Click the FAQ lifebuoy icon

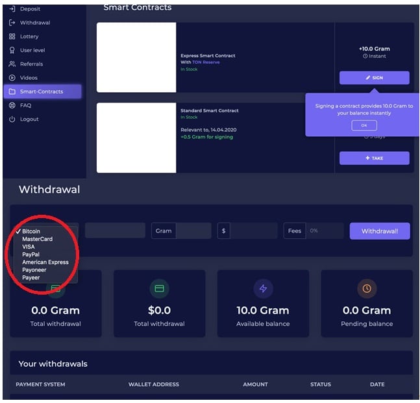tap(12, 106)
